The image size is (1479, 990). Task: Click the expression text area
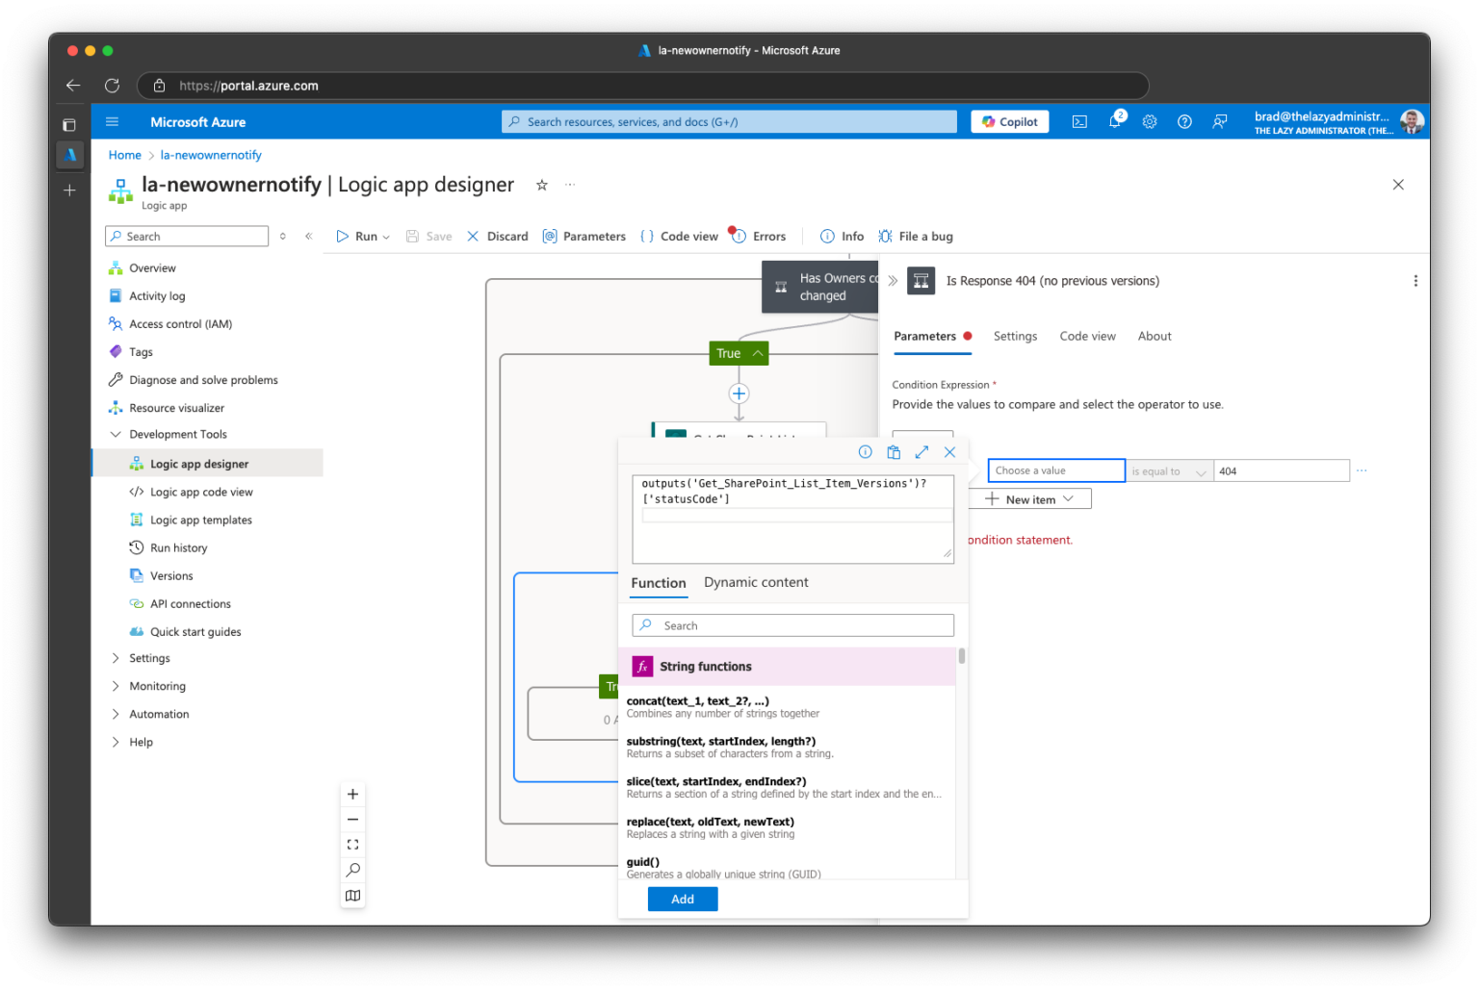(792, 520)
